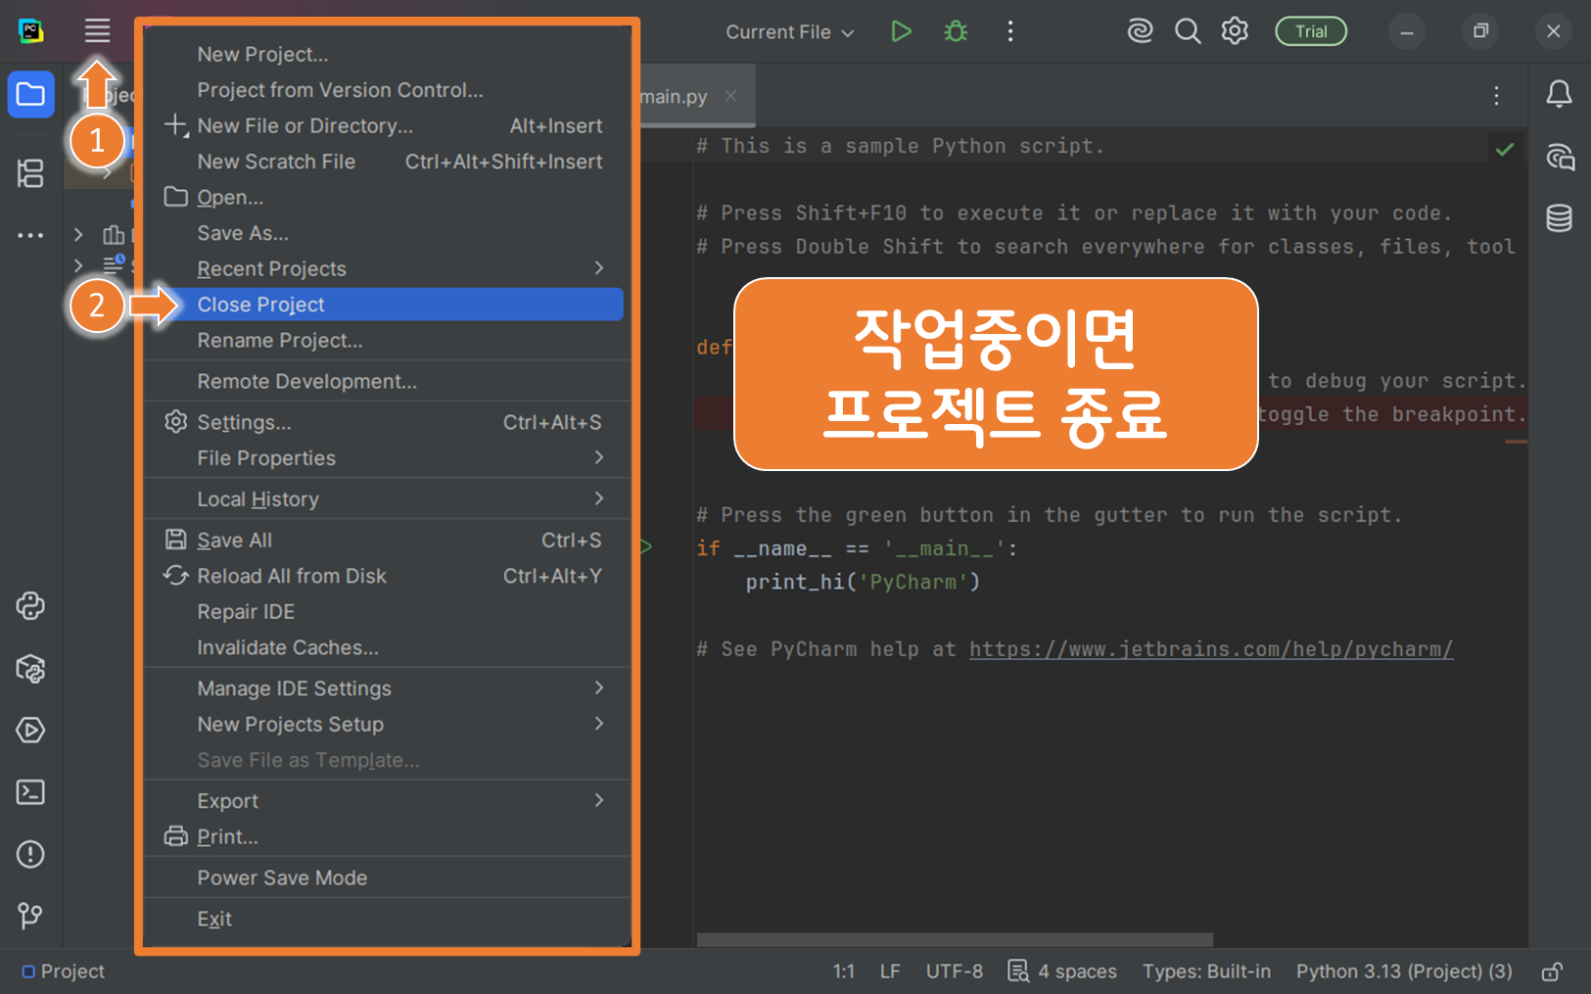This screenshot has width=1591, height=994.
Task: Click the Project breadcrumb in status bar
Action: click(x=64, y=971)
